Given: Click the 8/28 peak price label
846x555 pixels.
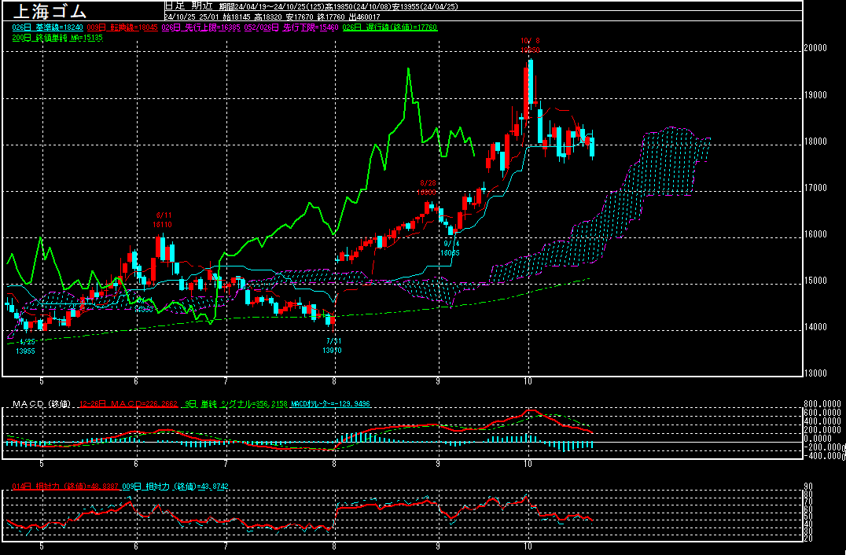Looking at the screenshot, I should pyautogui.click(x=426, y=193).
